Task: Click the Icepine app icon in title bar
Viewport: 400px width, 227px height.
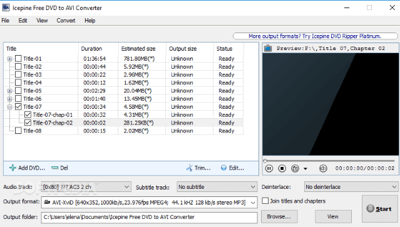Action: point(6,8)
